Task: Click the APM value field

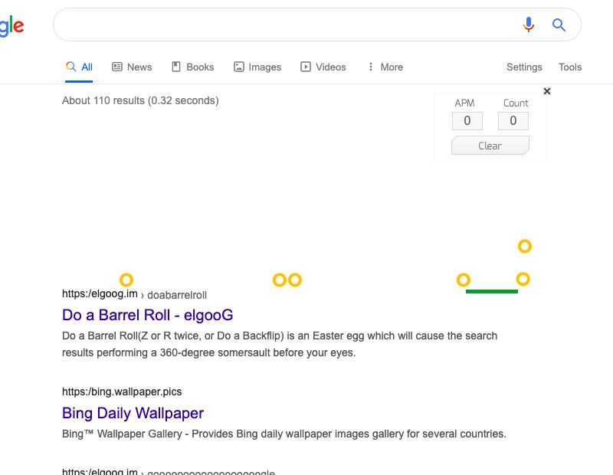Action: [467, 120]
